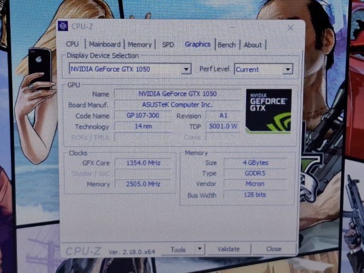Image resolution: width=364 pixels, height=273 pixels.
Task: Show the About tab
Action: [x=253, y=45]
